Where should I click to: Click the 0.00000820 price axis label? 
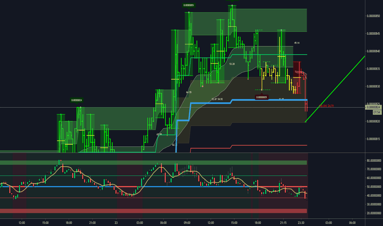point(373,122)
